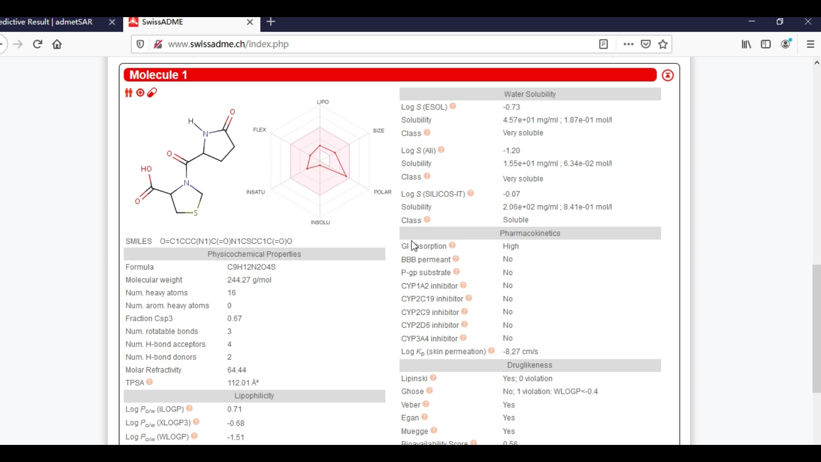Remove Molecule 1 using the red delete icon
821x462 pixels.
(x=667, y=75)
